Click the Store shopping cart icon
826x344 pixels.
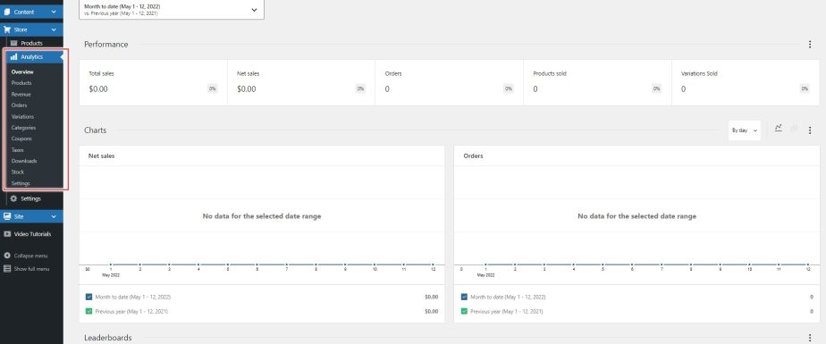coord(7,29)
